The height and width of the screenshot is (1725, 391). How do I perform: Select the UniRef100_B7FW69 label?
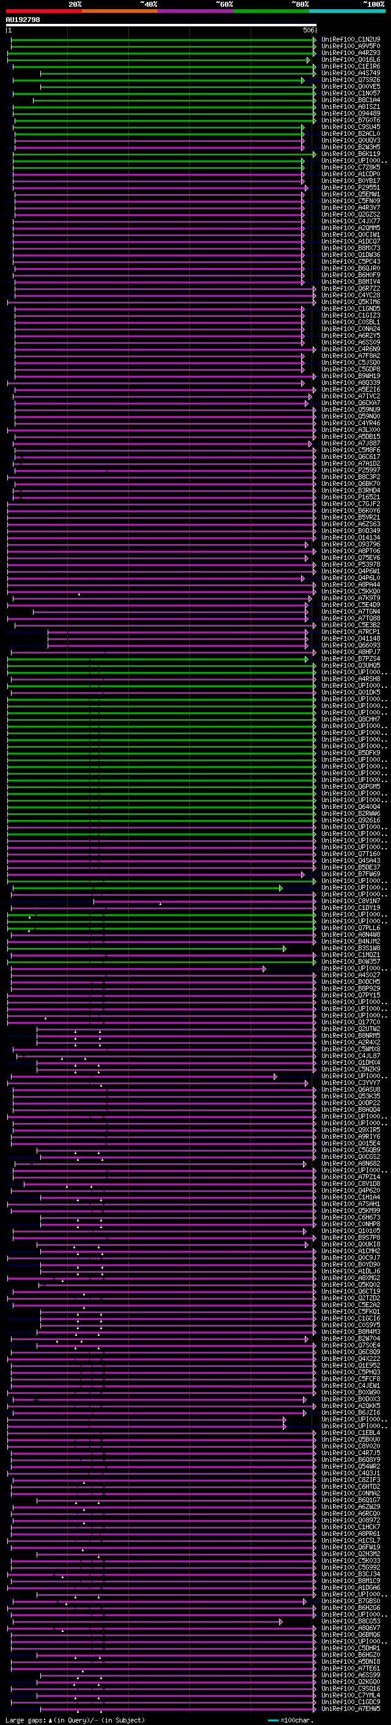point(351,874)
